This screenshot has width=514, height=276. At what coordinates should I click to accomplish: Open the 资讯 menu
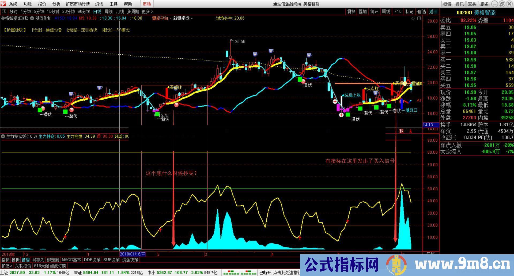click(99, 4)
